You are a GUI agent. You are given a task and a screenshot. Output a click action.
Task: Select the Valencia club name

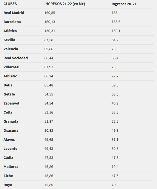[x=11, y=49]
